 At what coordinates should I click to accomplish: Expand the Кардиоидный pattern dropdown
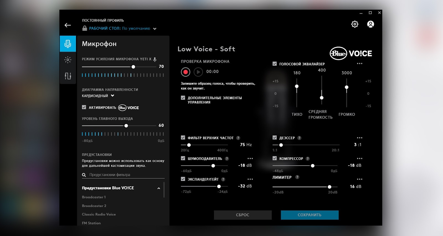coord(112,96)
